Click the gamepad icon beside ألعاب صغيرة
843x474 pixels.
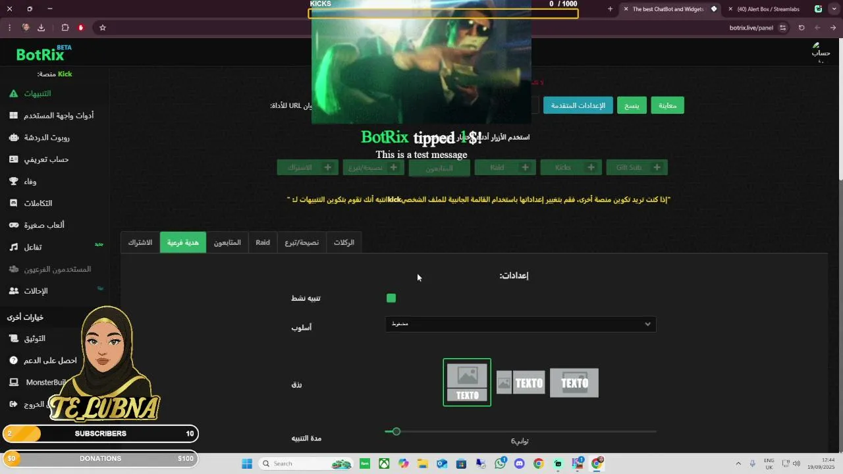point(14,225)
